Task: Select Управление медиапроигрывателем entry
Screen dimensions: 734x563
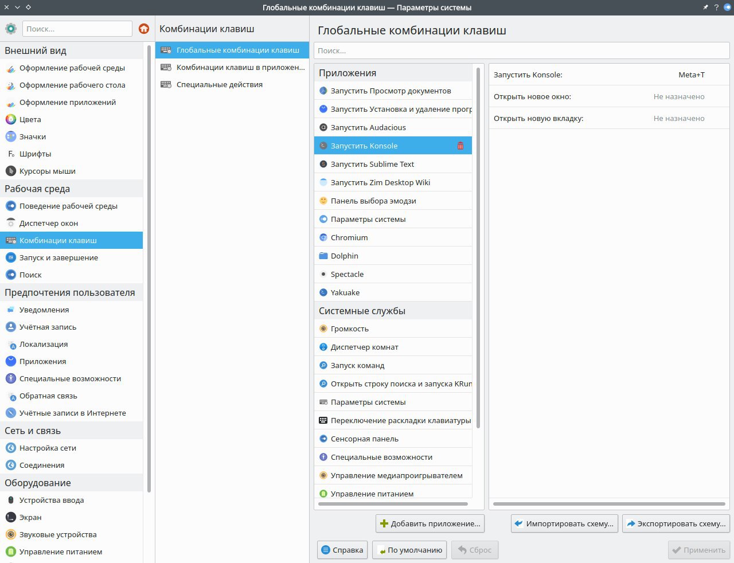Action: 393,475
